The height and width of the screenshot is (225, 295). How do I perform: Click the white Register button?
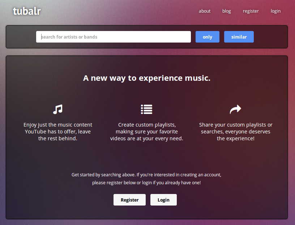coord(129,200)
